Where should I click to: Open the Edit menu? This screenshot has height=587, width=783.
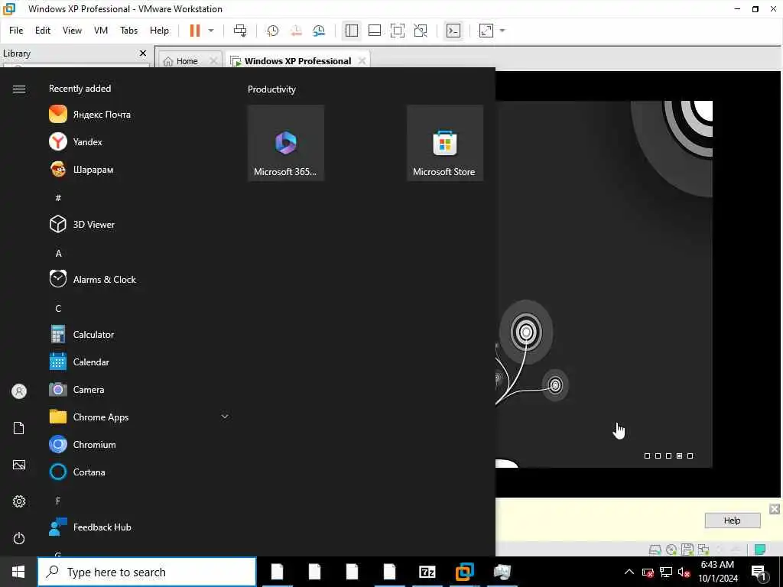[43, 31]
